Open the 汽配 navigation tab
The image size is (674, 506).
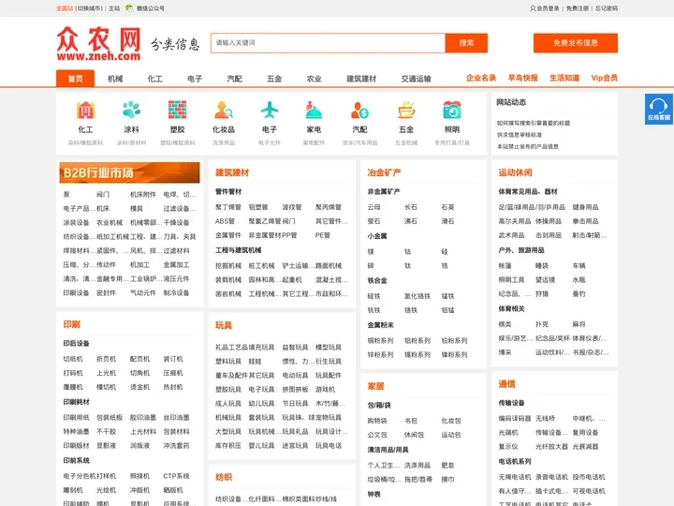pyautogui.click(x=234, y=79)
